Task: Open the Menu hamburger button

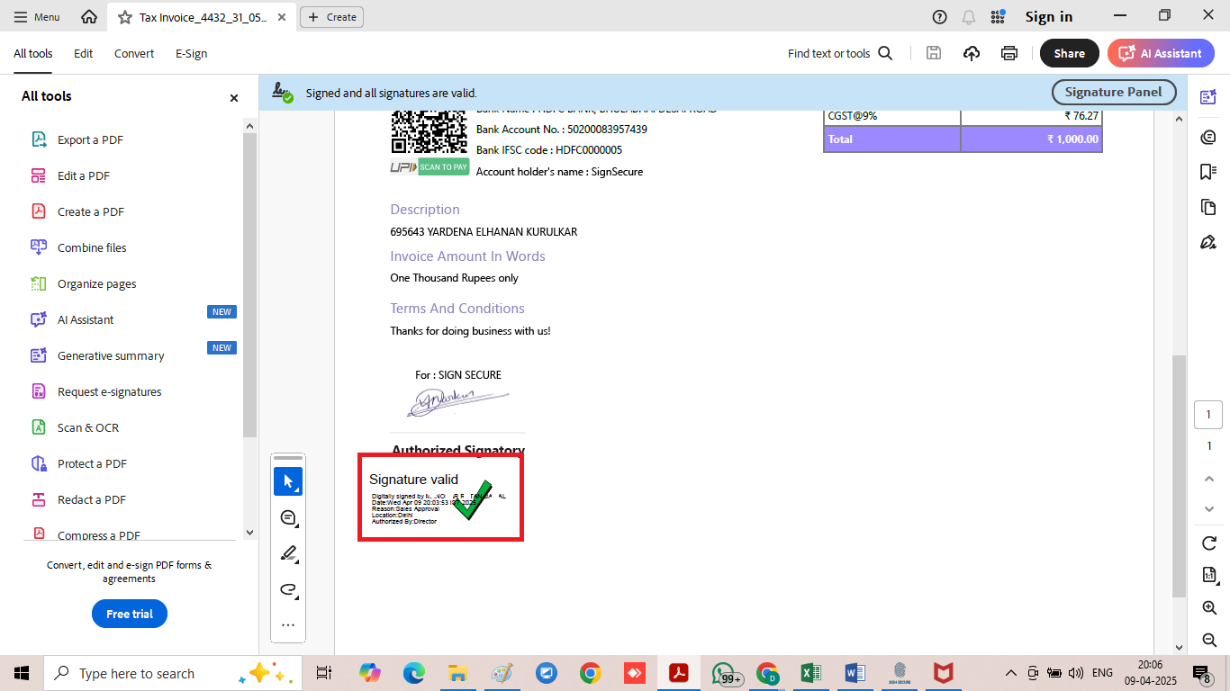Action: coord(37,16)
